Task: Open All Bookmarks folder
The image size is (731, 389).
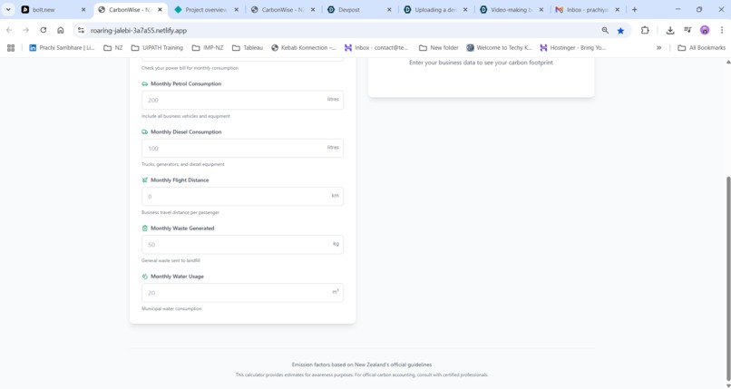Action: click(702, 47)
